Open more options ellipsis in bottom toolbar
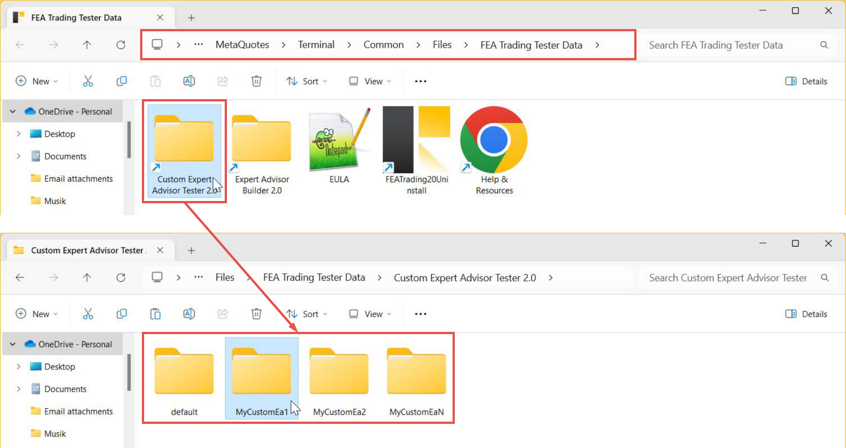Image resolution: width=846 pixels, height=448 pixels. pyautogui.click(x=420, y=314)
